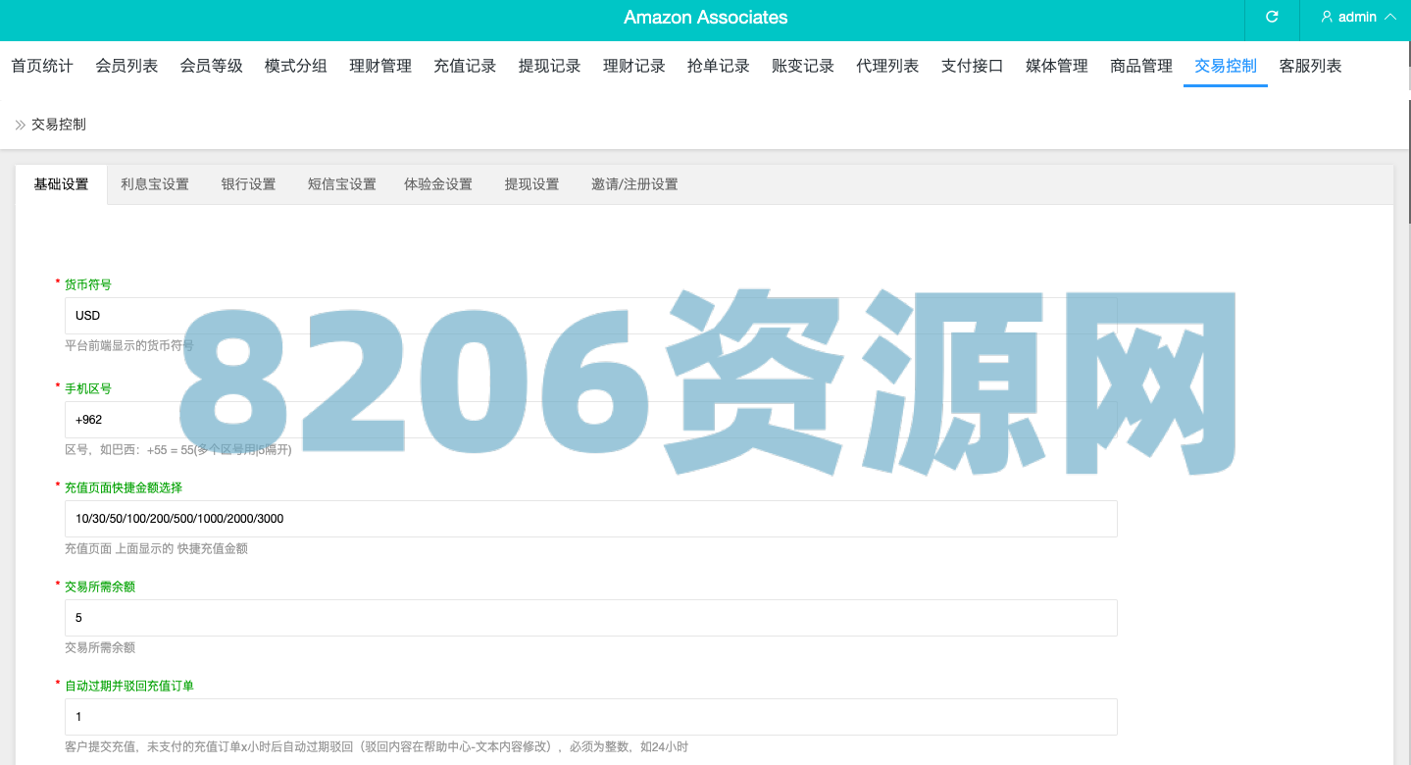Viewport: 1411px width, 765px height.
Task: Expand the admin account dropdown arrow
Action: point(1390,17)
